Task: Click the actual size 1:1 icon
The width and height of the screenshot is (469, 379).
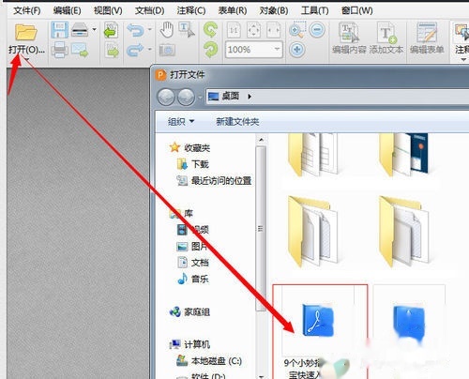Action: [234, 31]
